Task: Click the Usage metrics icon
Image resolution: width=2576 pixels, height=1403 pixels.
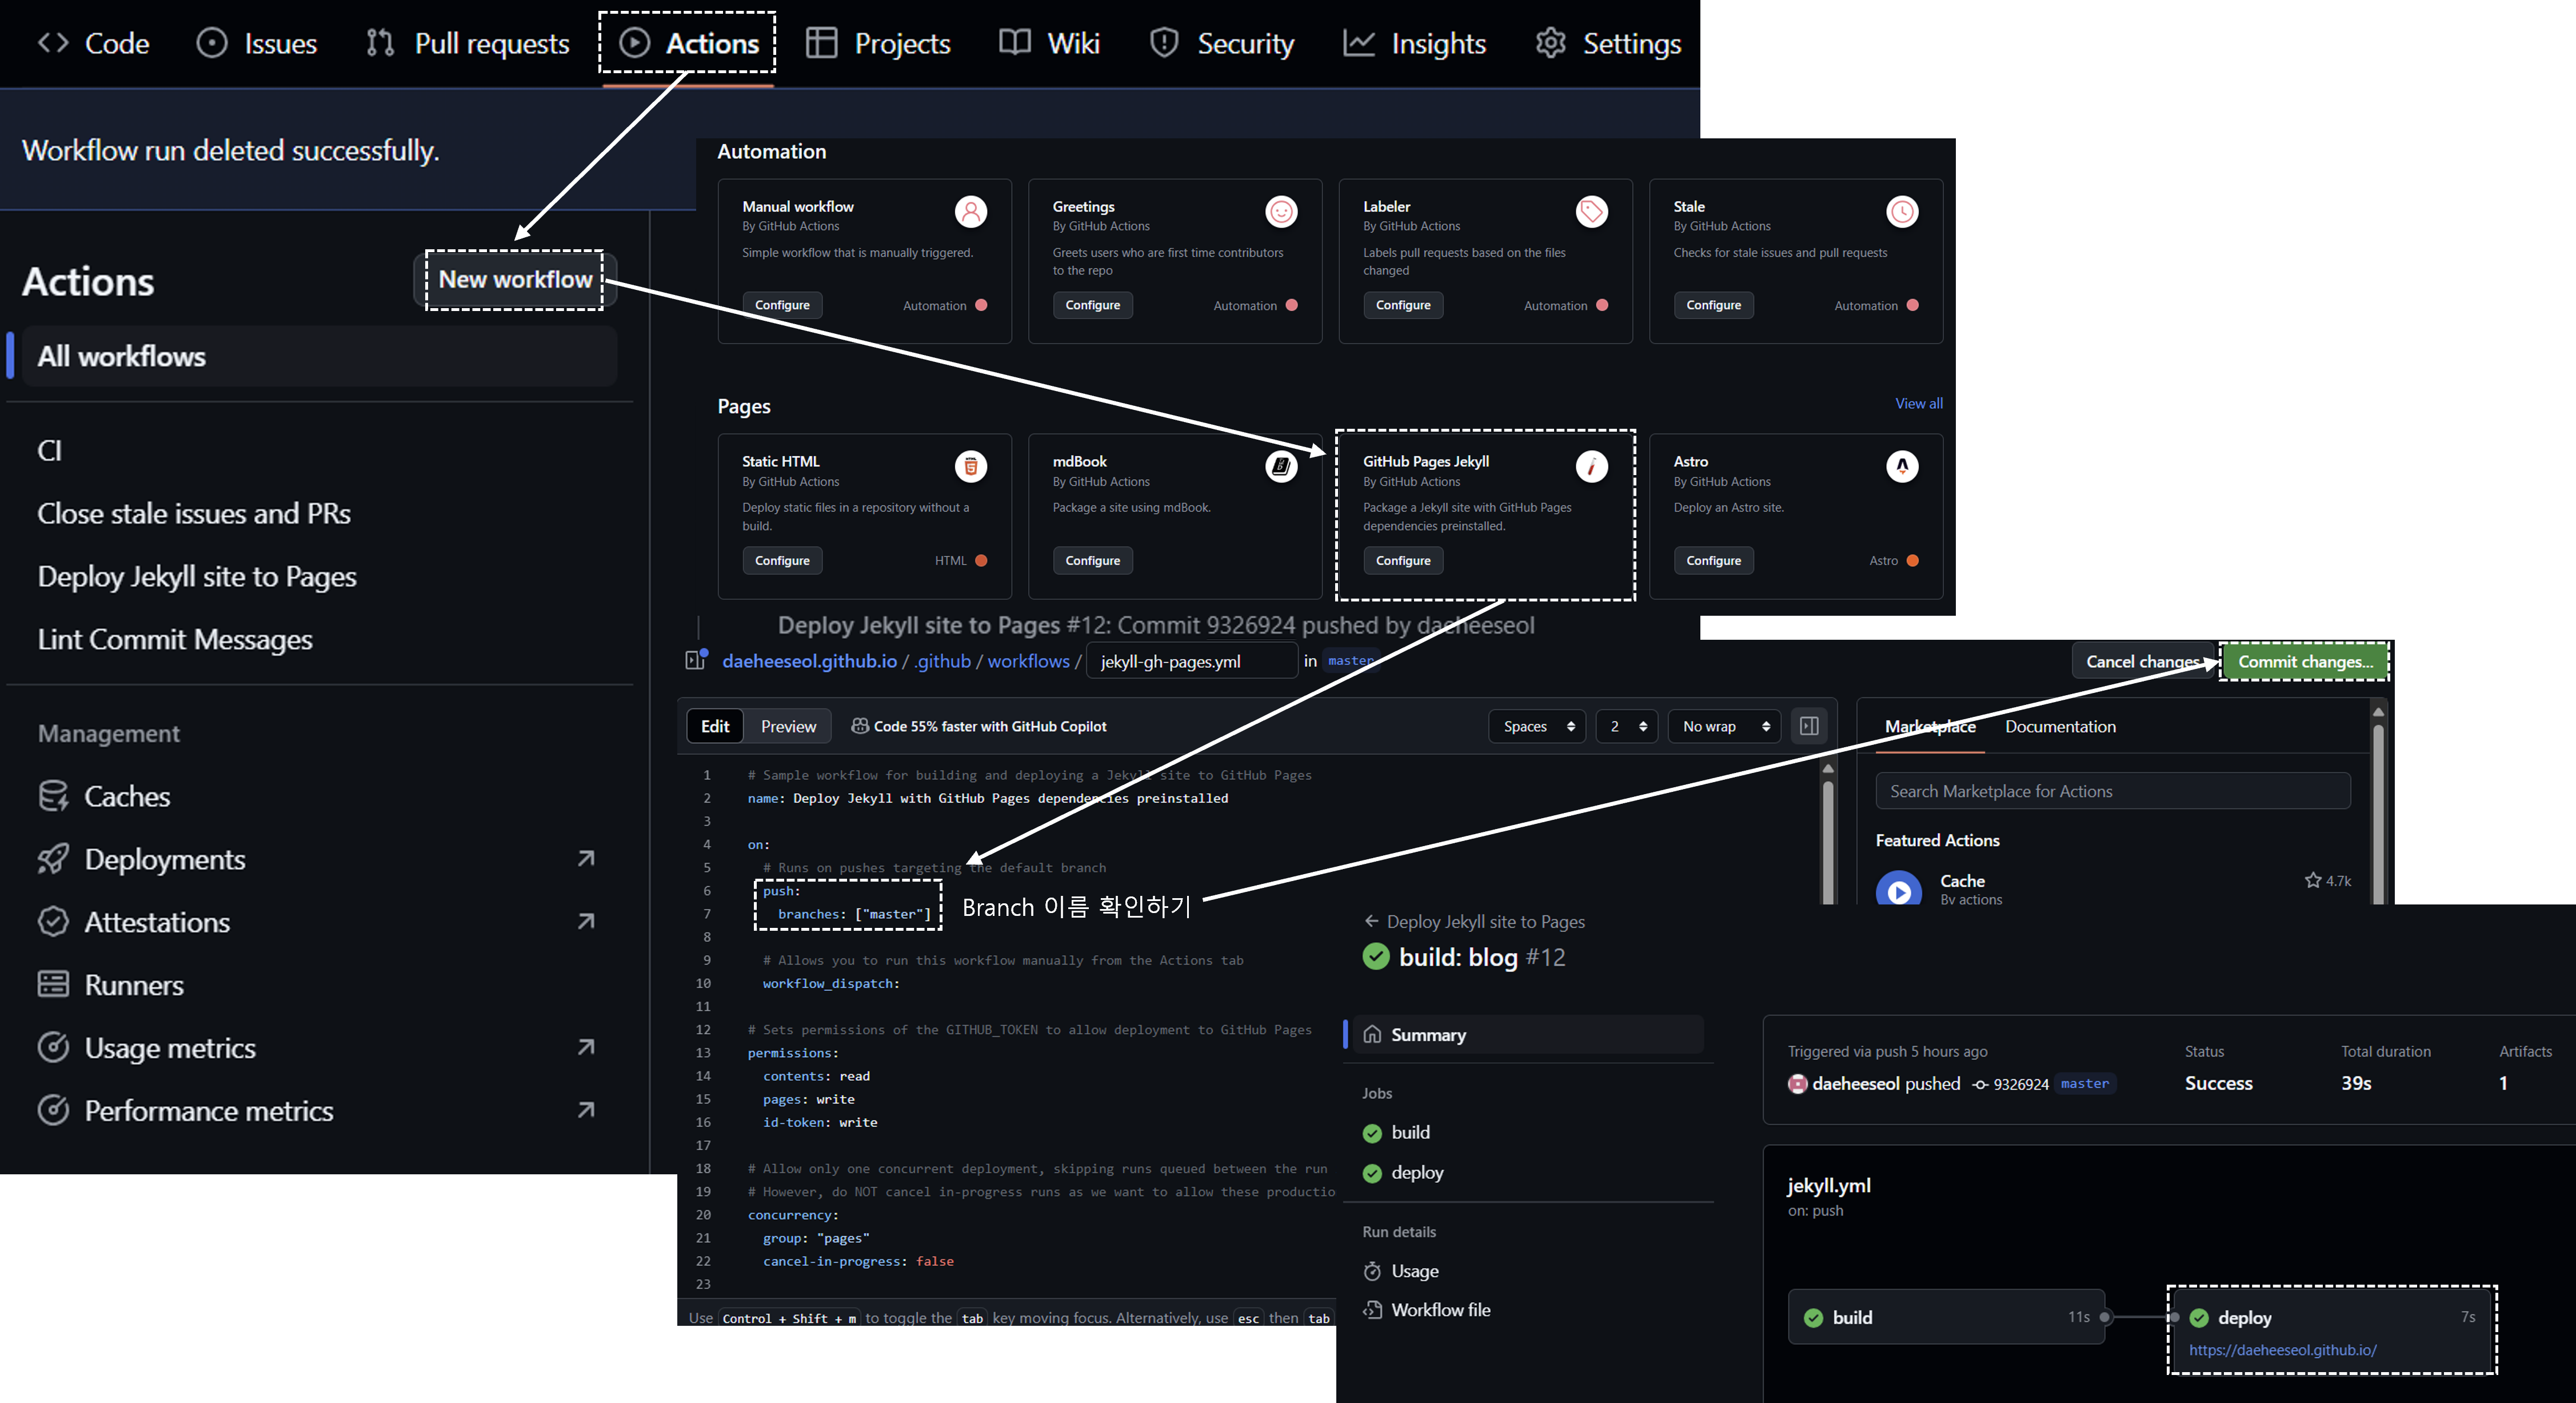Action: (x=53, y=1048)
